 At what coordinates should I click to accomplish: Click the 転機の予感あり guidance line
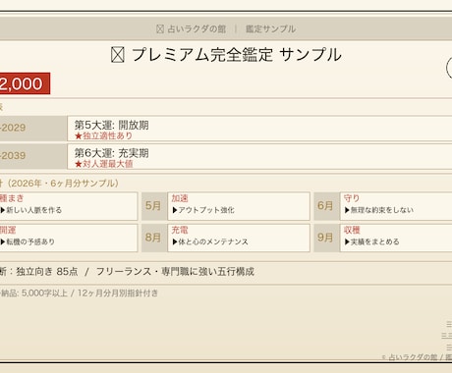(28, 241)
